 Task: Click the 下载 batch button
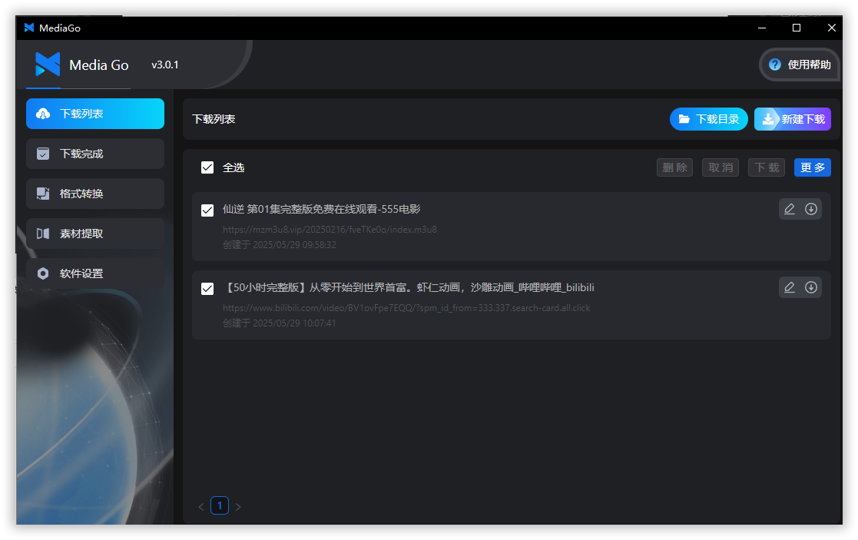tap(767, 167)
